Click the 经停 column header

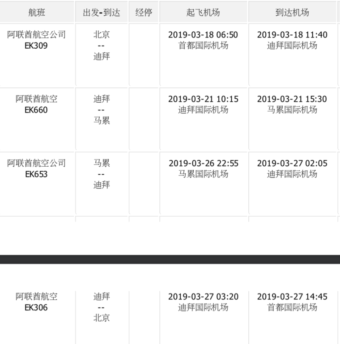(144, 13)
